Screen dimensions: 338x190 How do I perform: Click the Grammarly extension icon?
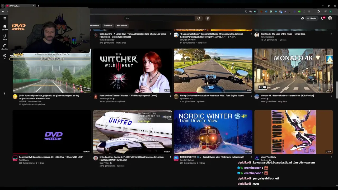click(271, 11)
